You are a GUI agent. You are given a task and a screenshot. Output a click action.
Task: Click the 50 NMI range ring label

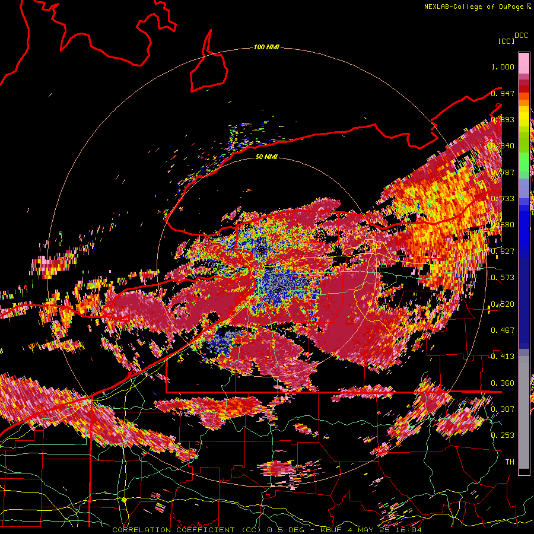click(266, 157)
